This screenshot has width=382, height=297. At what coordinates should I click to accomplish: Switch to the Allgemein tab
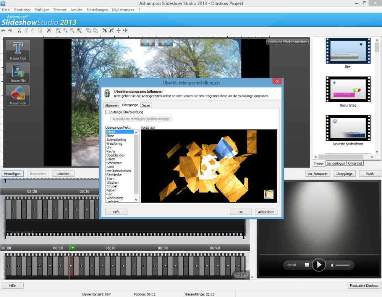(x=112, y=105)
